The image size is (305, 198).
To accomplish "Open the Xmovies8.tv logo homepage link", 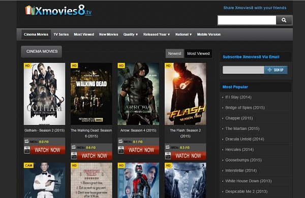I will click(x=58, y=10).
